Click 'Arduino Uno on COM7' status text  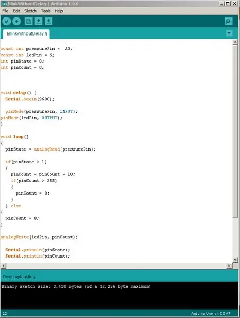(211, 314)
